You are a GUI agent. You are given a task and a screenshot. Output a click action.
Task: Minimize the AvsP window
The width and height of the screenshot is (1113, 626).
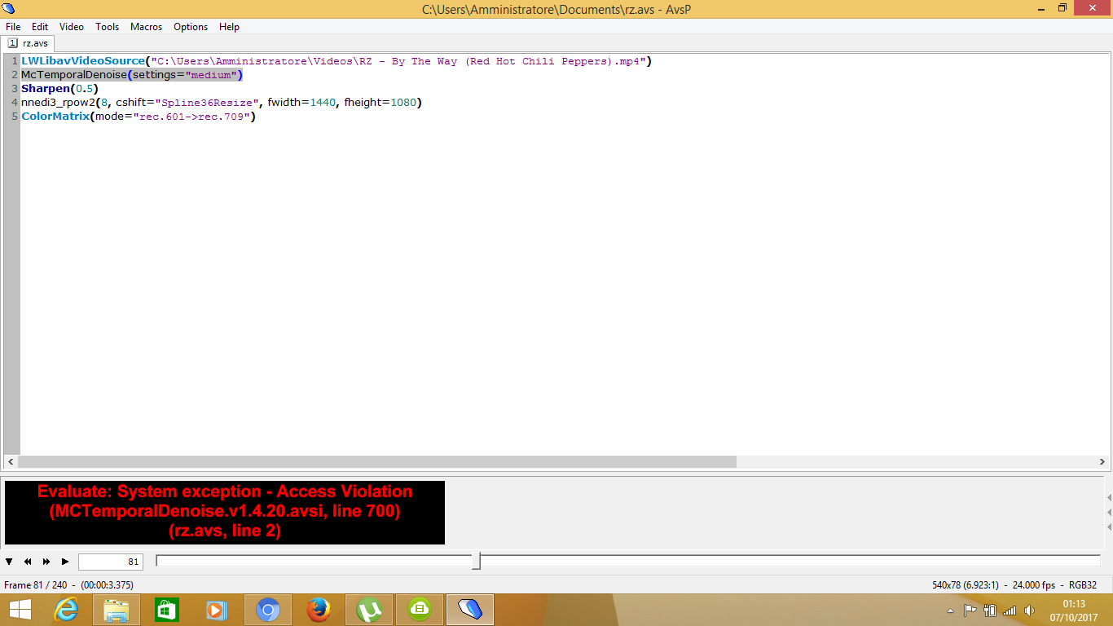pos(1040,7)
